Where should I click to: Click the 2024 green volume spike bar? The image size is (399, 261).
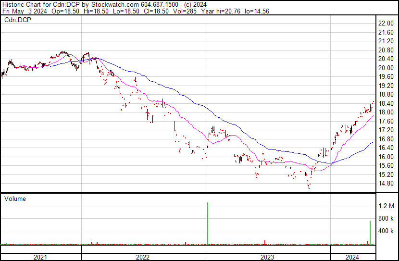370,233
